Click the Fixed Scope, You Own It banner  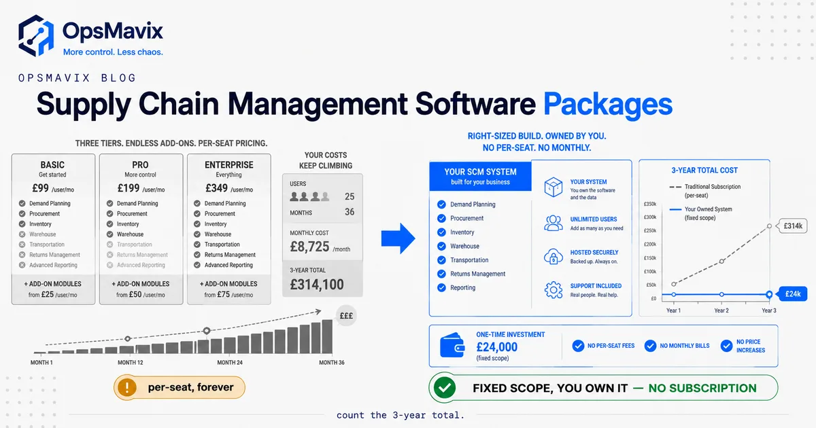point(602,389)
